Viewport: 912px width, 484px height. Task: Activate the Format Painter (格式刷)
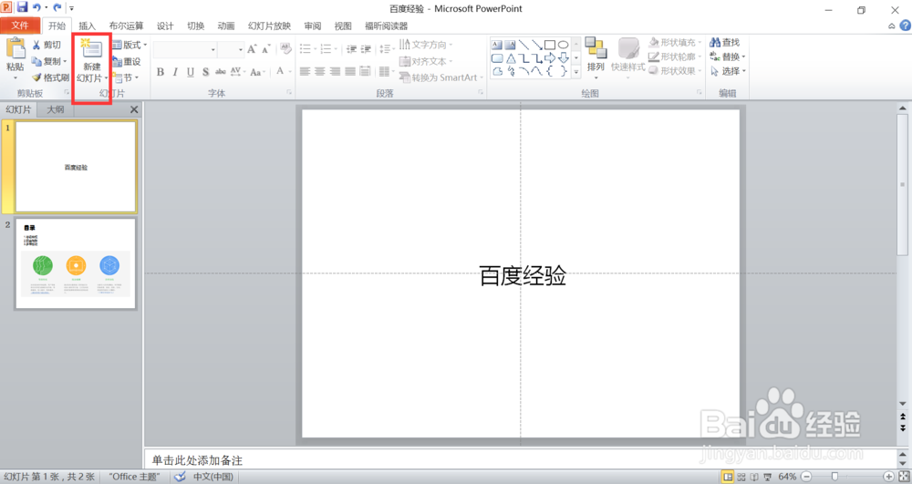50,77
